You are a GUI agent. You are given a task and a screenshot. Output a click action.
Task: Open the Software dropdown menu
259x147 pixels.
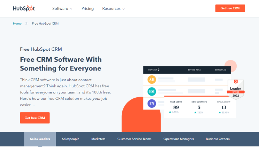point(62,9)
